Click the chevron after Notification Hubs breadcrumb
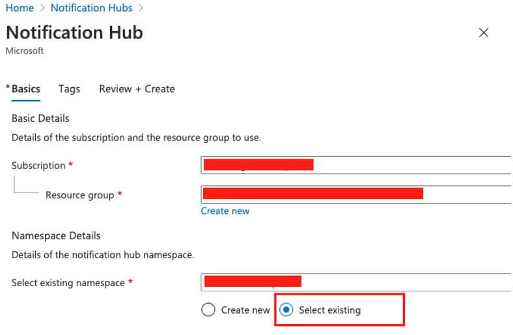Viewport: 513px width, 335px height. 141,8
